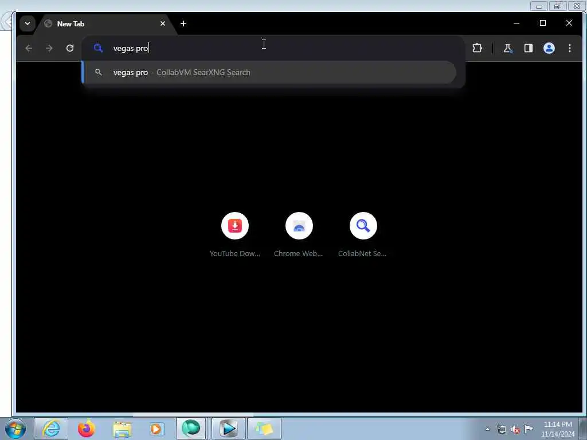Open the Extensions puzzle icon

pos(477,48)
